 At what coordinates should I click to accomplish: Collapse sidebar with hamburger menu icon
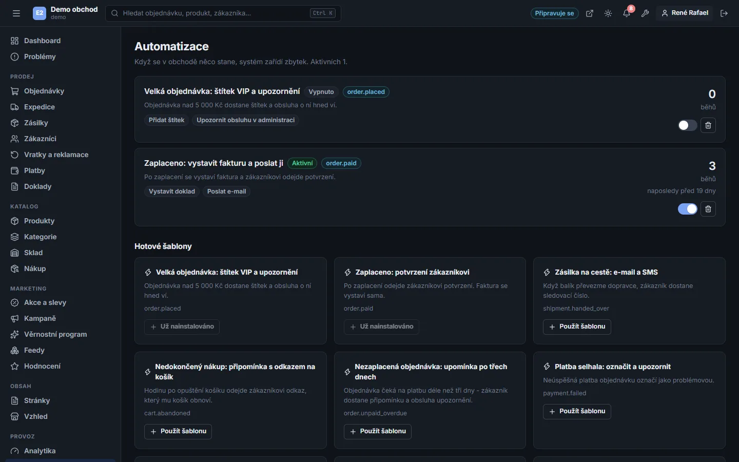(16, 13)
